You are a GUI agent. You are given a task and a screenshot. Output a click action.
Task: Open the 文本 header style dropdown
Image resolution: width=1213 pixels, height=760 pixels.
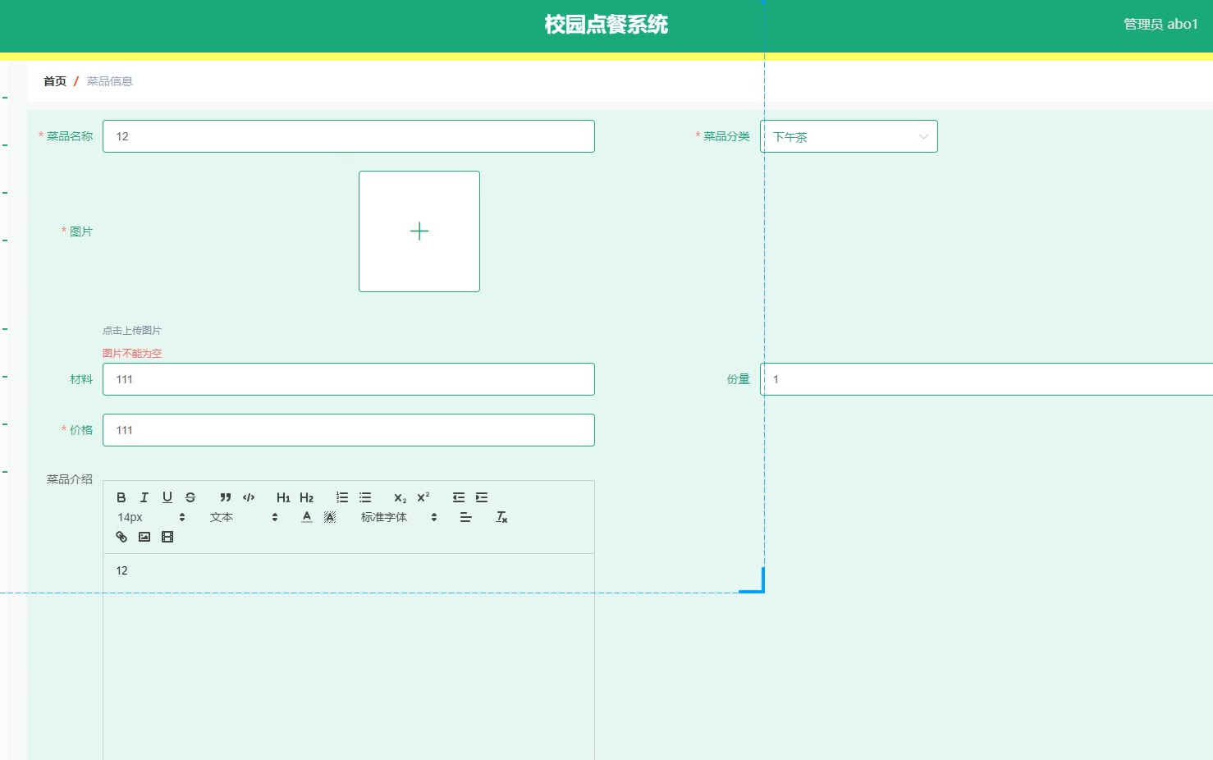coord(244,517)
